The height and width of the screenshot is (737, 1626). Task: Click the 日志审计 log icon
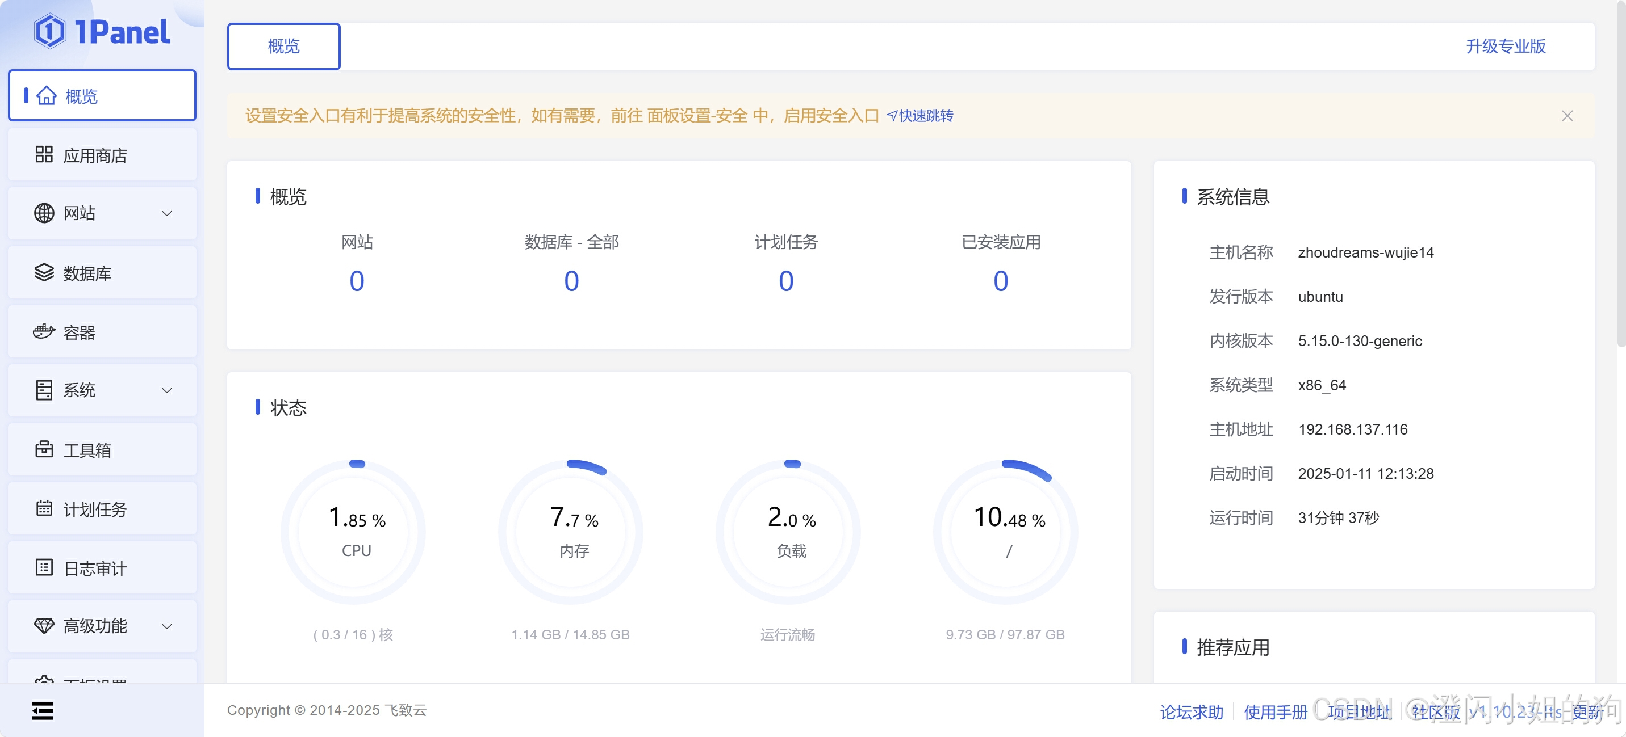click(44, 567)
